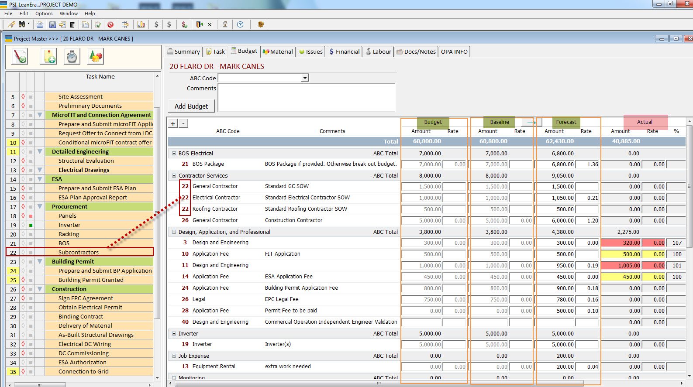Click the pen with green refresh icon
Viewport: 693px width, 387px height.
(x=20, y=56)
